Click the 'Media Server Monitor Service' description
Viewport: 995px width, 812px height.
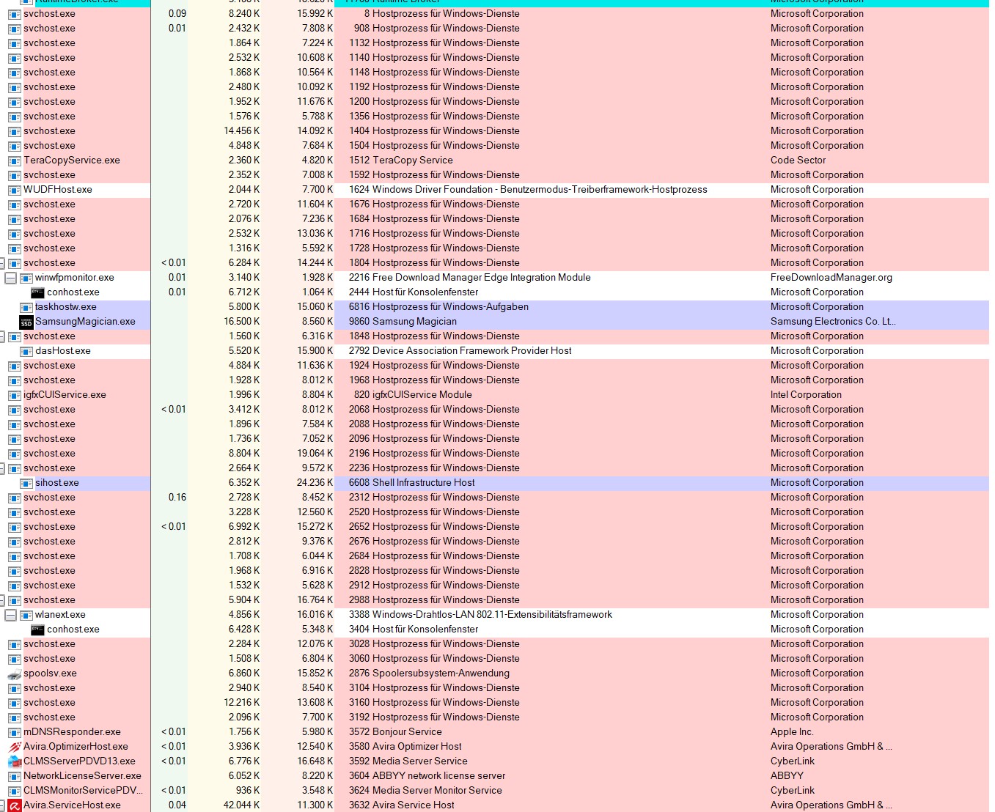click(437, 791)
